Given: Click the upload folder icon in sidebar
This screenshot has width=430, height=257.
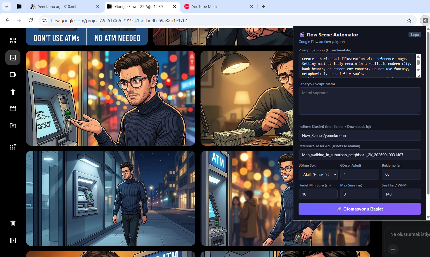Looking at the screenshot, I should (x=13, y=126).
